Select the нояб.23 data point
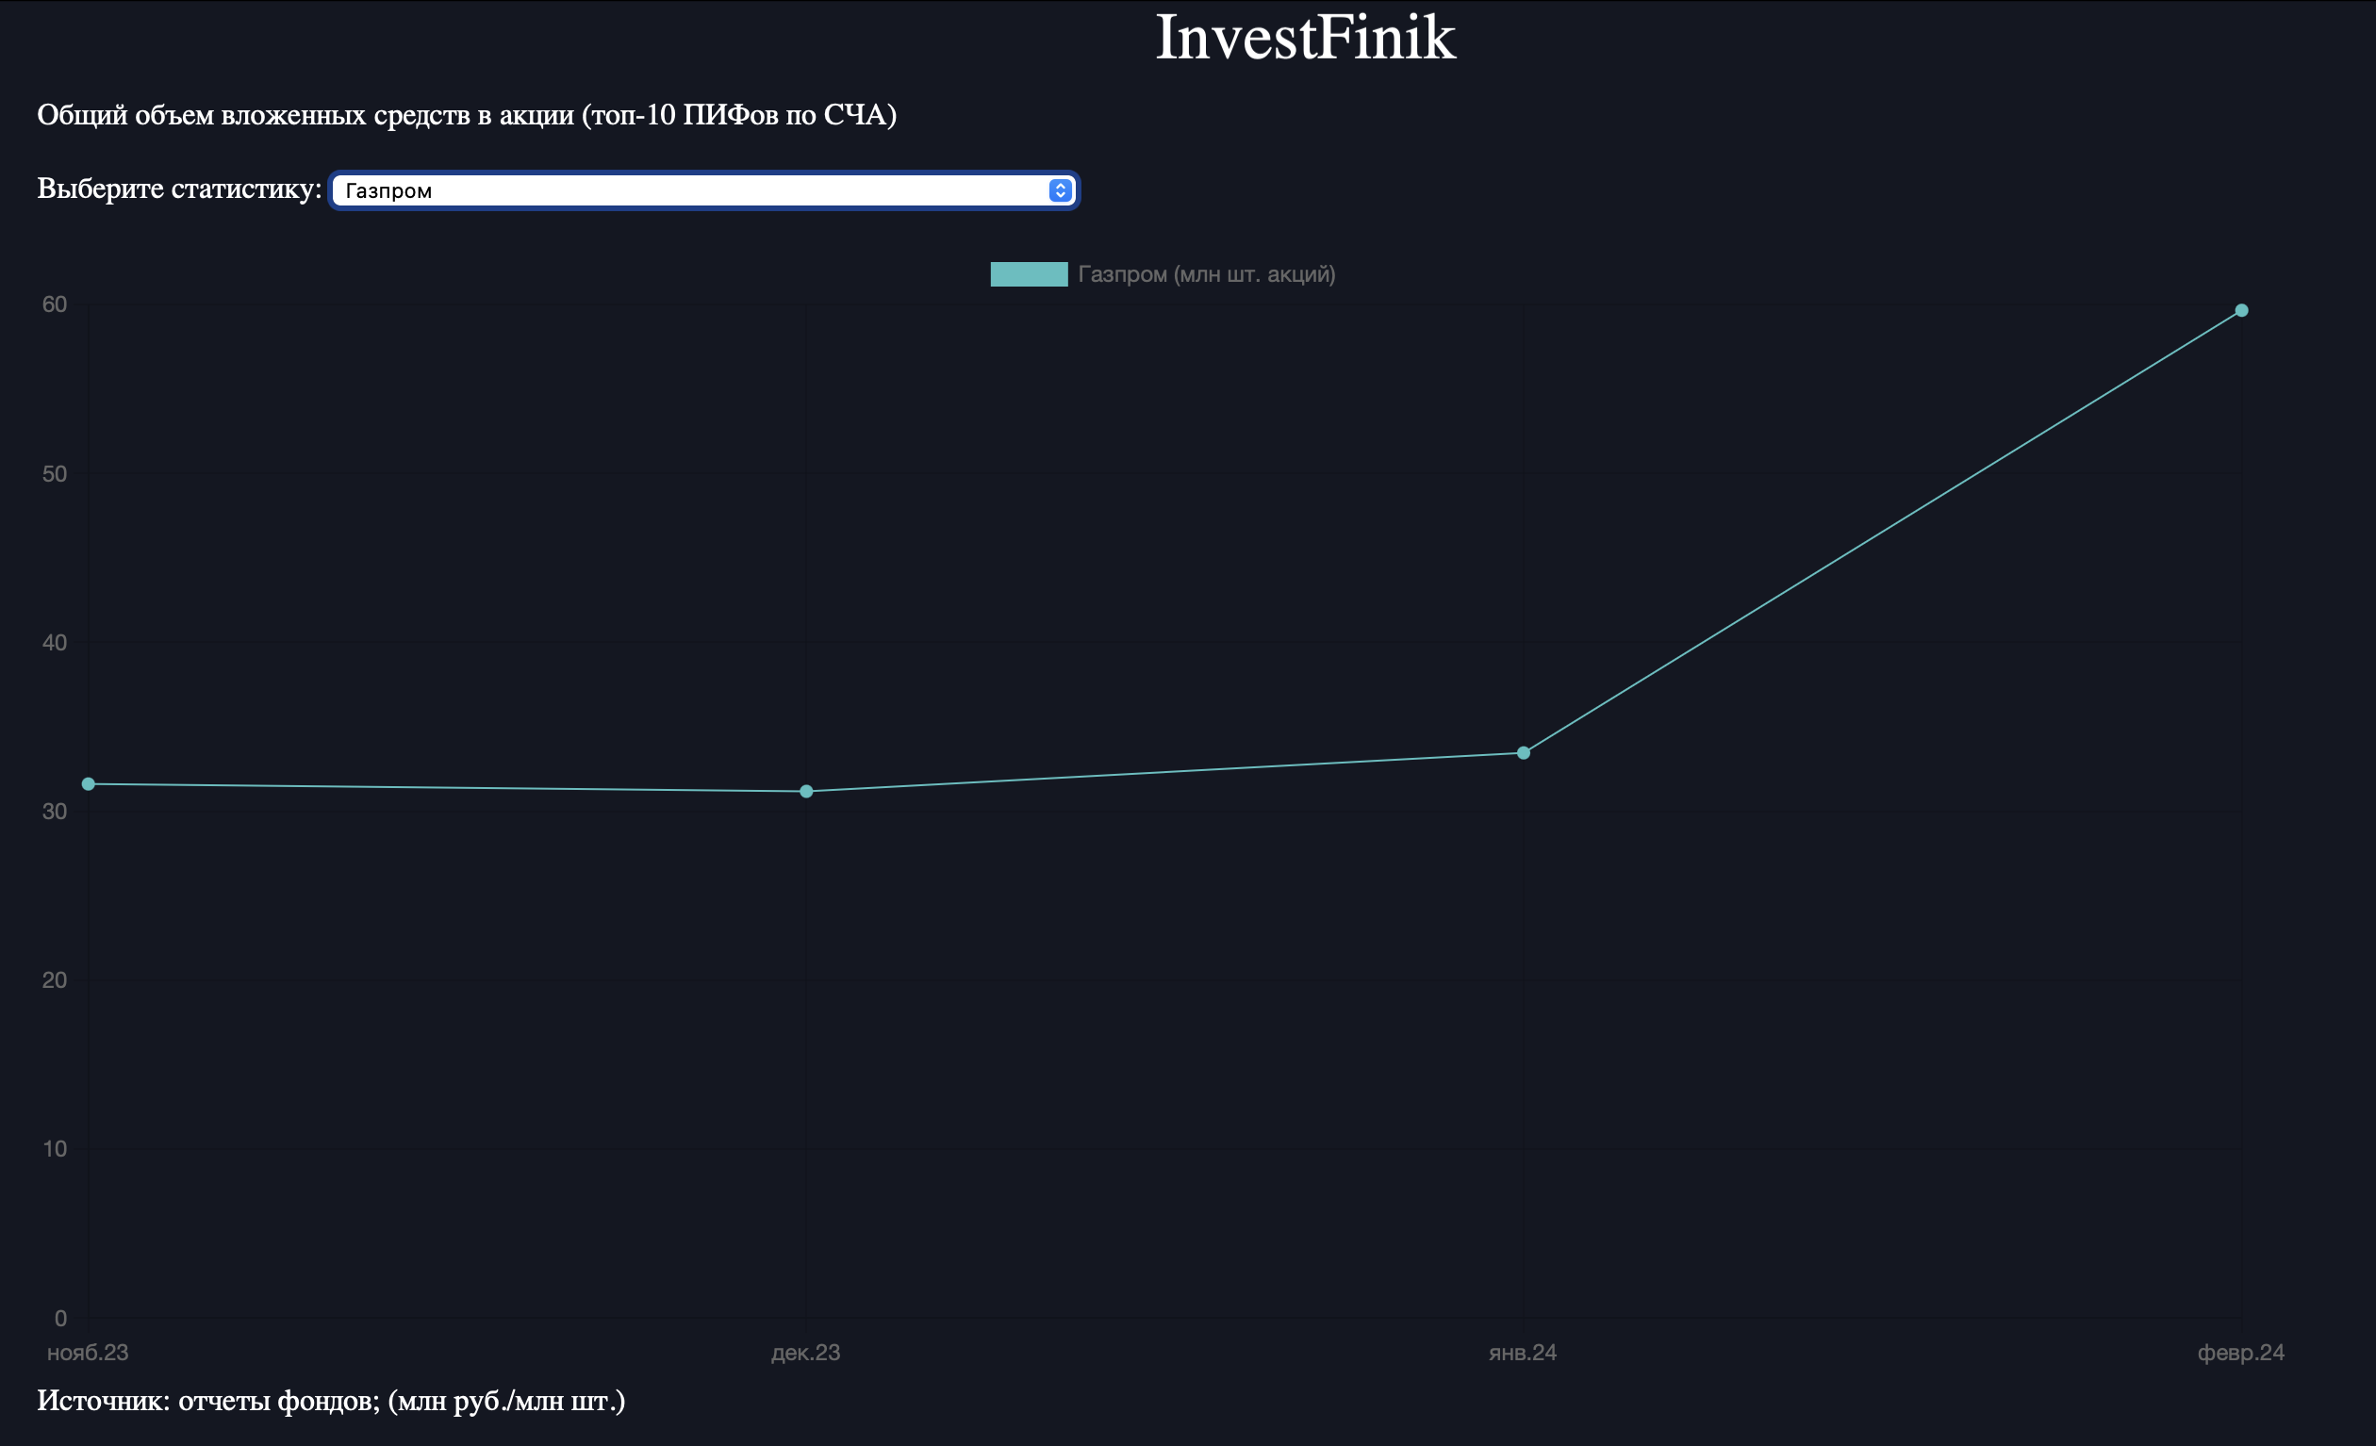This screenshot has width=2376, height=1446. 89,783
